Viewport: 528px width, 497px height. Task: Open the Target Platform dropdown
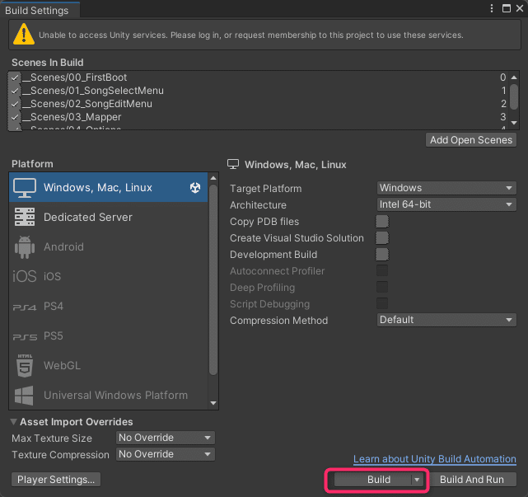point(446,188)
